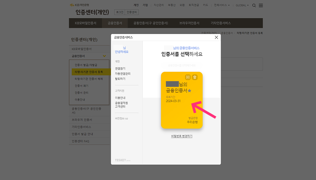Select 타행·타기관 인증서 등록 sidebar item
The image size is (316, 180).
(x=91, y=72)
